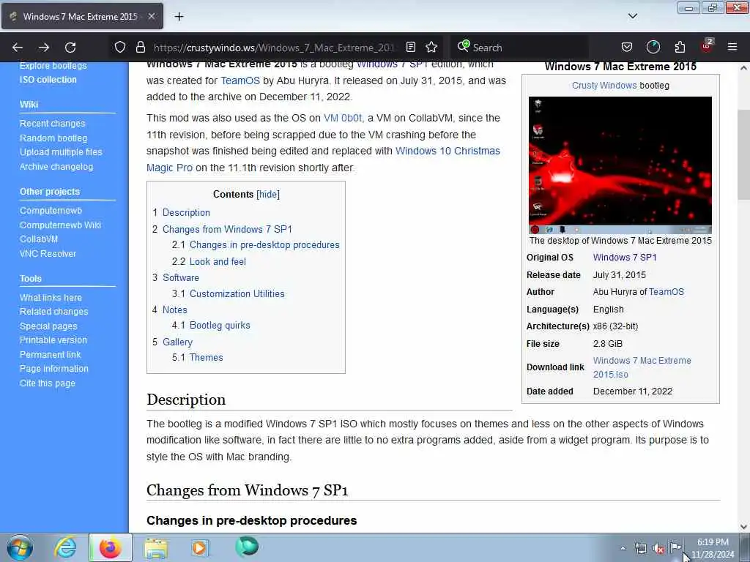The width and height of the screenshot is (750, 562).
Task: Open the clock showing 6:19 PM
Action: [x=713, y=548]
